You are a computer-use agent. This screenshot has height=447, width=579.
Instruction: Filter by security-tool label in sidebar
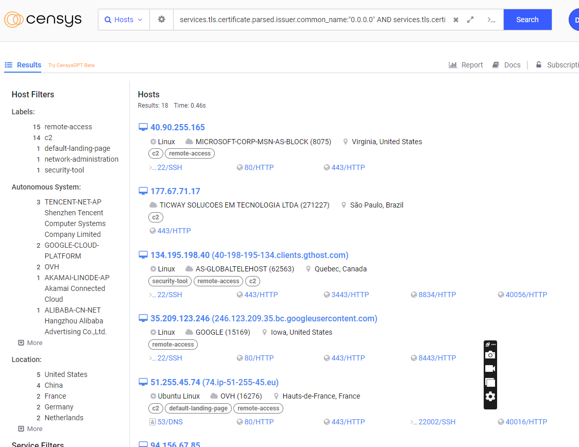64,170
